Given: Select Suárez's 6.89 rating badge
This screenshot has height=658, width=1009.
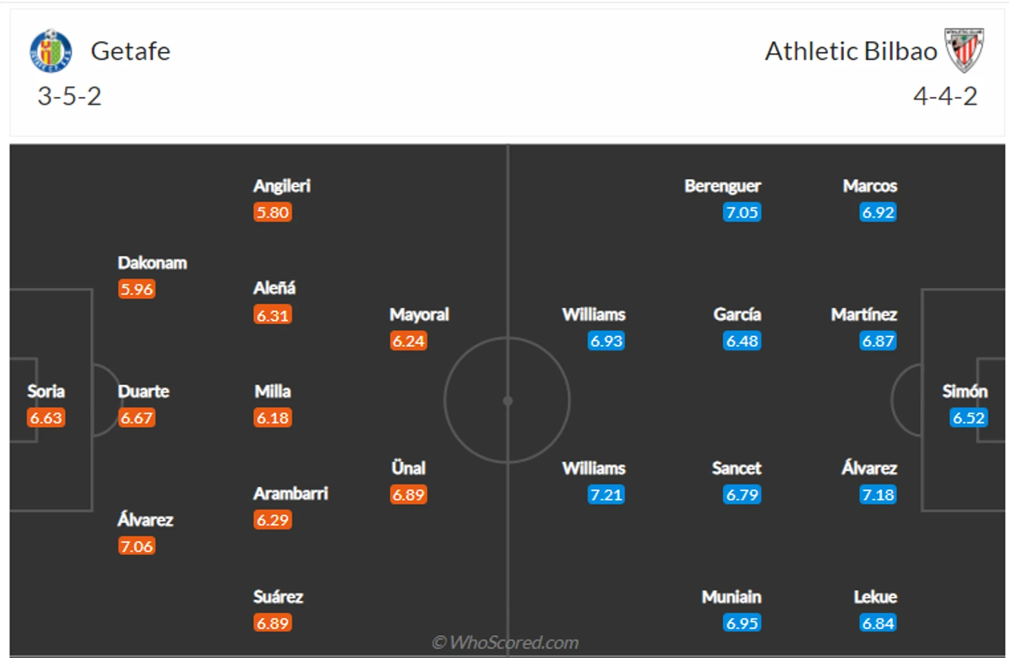Looking at the screenshot, I should click(272, 623).
